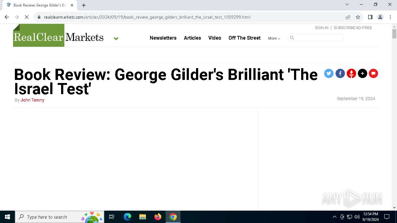The height and width of the screenshot is (223, 397).
Task: Open comments via red speech bubble icon
Action: (x=373, y=73)
